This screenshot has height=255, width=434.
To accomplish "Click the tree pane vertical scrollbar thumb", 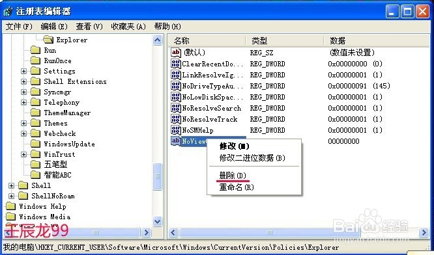I will tap(157, 176).
